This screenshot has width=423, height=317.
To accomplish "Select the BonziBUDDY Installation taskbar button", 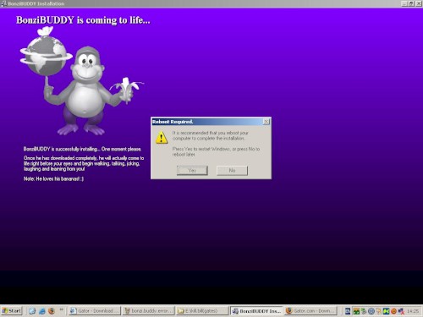I will (x=256, y=311).
